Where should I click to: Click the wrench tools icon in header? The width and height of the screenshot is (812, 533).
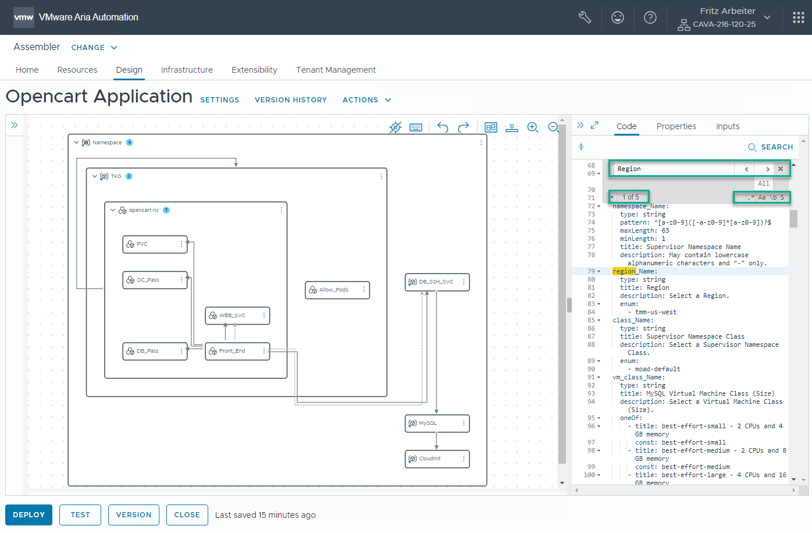click(585, 17)
